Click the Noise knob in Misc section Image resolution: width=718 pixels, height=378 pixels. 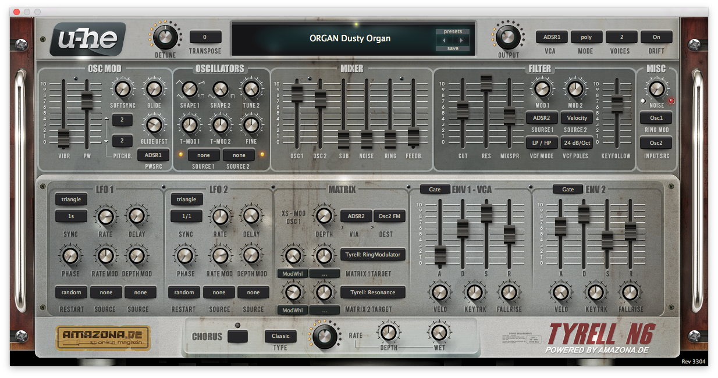click(656, 89)
